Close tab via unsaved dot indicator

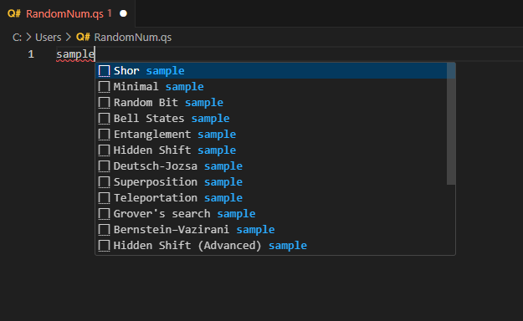click(x=123, y=13)
